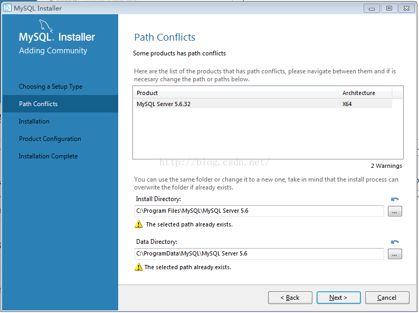
Task: Maximize the MySQL Installer window
Action: click(x=389, y=8)
